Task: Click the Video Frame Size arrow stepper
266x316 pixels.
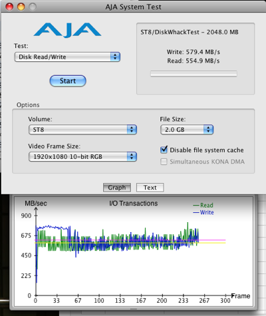Action: click(x=132, y=156)
